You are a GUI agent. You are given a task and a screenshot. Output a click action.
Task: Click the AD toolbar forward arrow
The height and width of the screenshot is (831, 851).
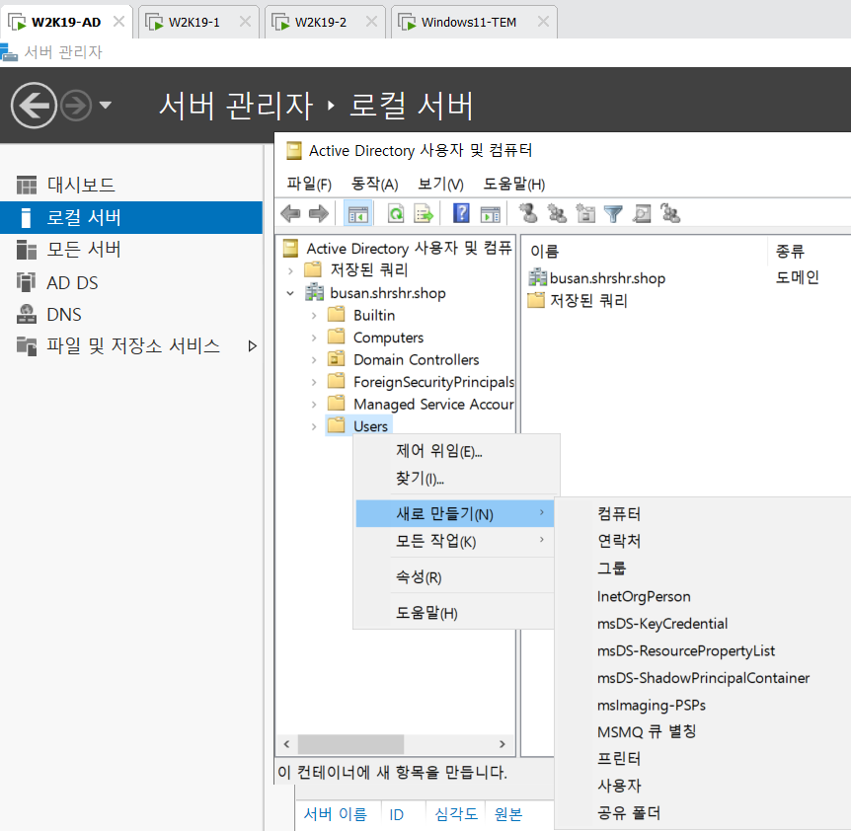coord(319,214)
